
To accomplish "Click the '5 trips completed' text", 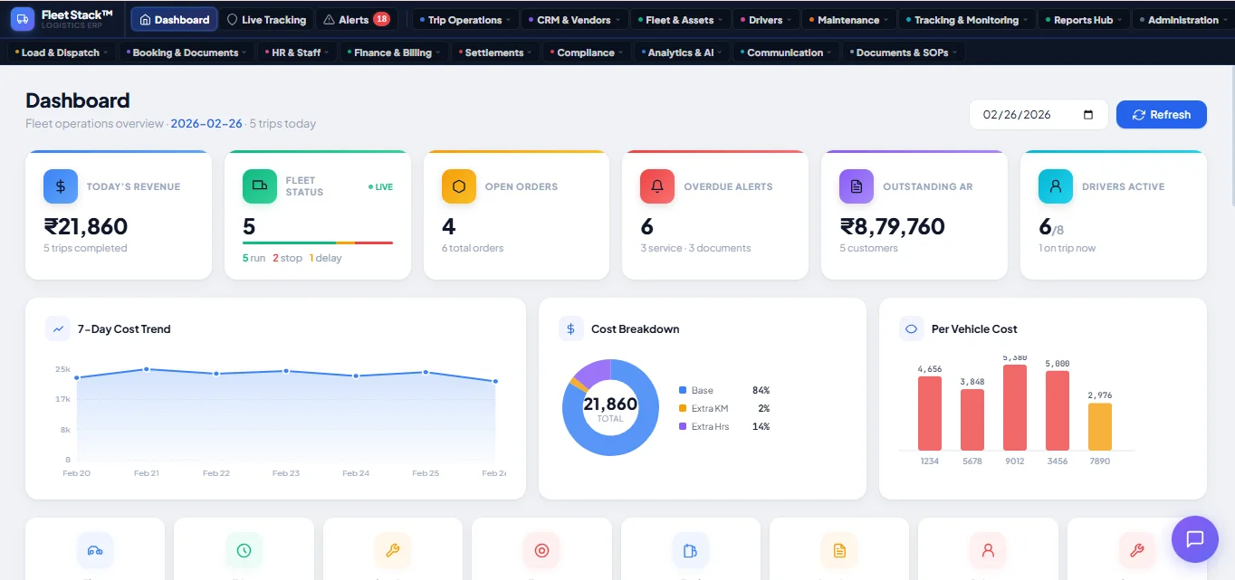I will 85,248.
